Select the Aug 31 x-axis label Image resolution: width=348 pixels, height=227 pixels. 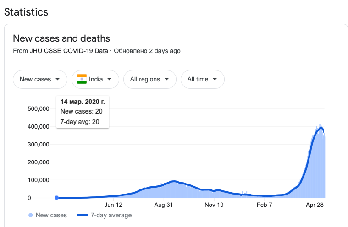(x=163, y=205)
